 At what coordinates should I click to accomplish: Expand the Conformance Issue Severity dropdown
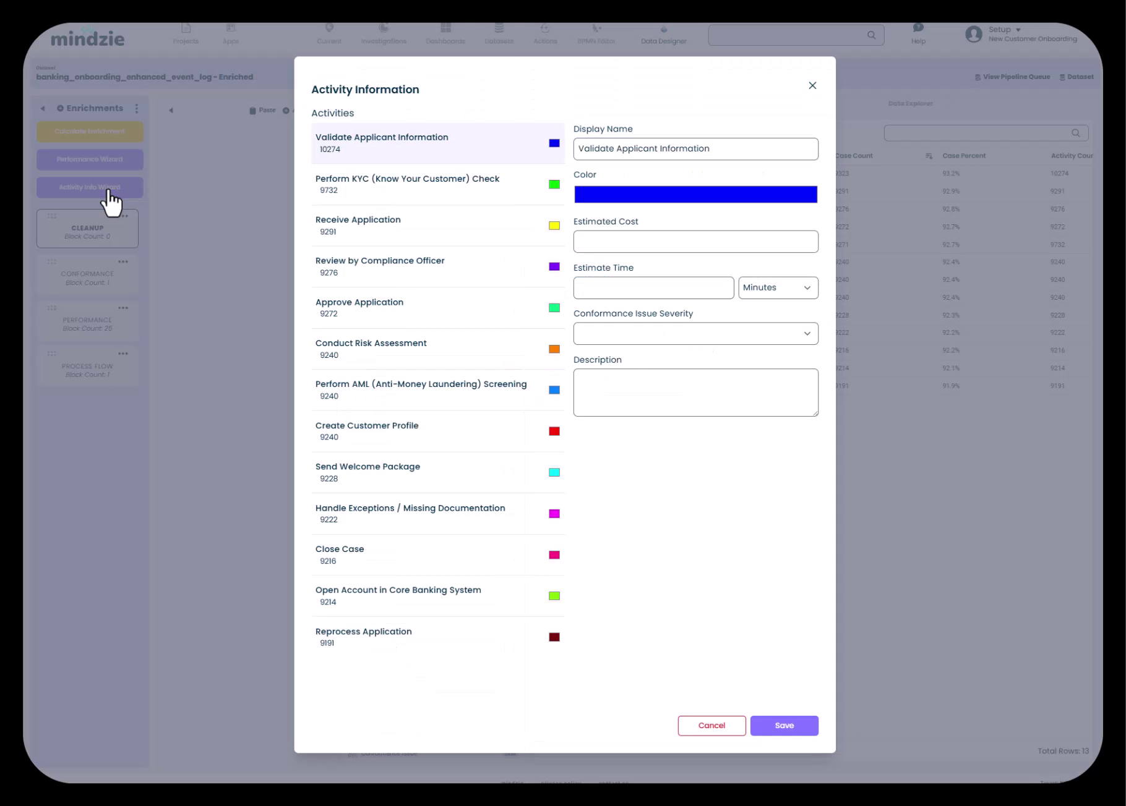(x=695, y=334)
